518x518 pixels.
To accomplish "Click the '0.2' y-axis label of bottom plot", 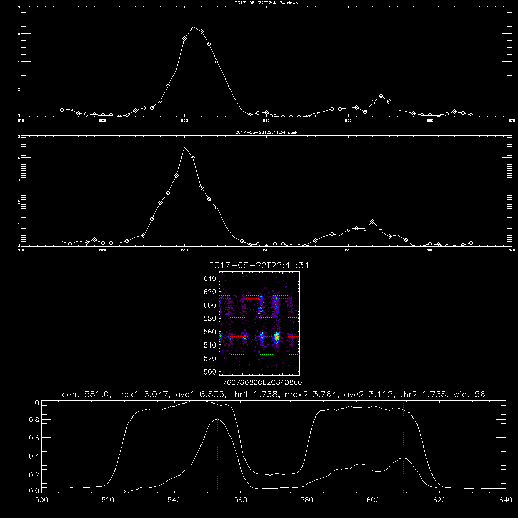I will pyautogui.click(x=34, y=474).
